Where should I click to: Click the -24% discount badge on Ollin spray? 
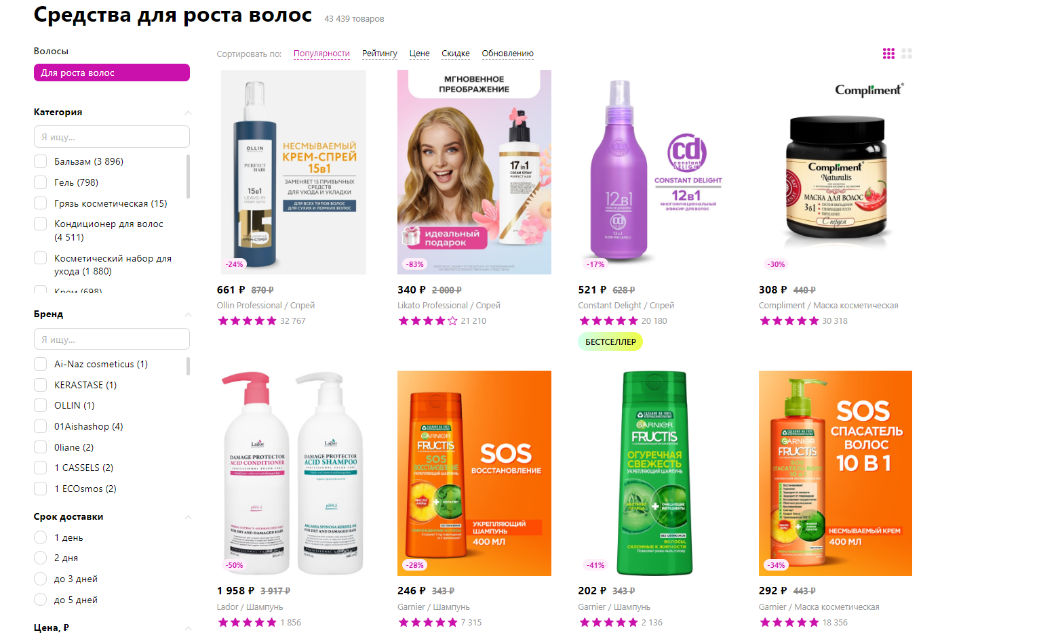[235, 264]
